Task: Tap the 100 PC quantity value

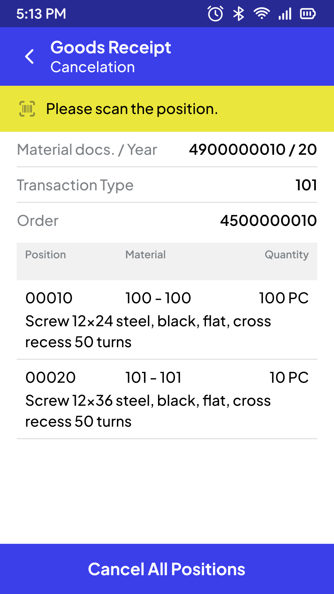Action: coord(284,298)
